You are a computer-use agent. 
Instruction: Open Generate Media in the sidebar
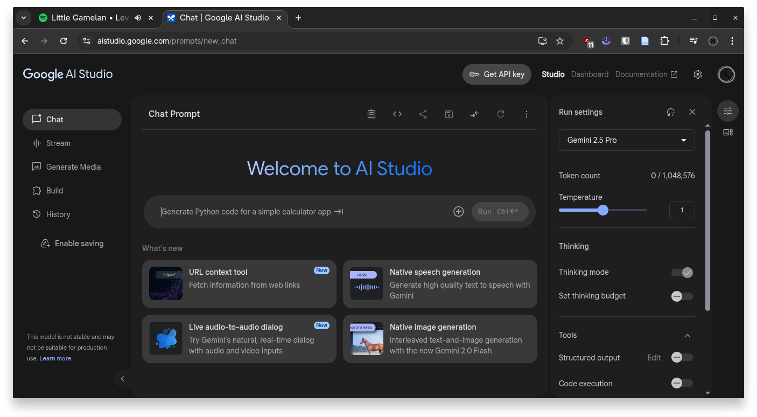(x=72, y=167)
